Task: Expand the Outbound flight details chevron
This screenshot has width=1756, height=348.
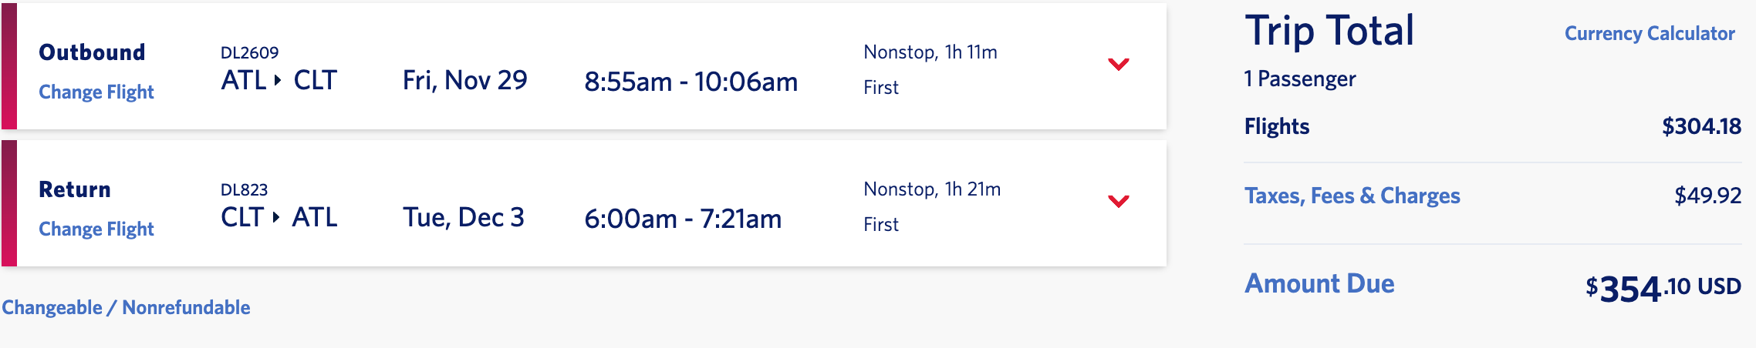Action: coord(1118,65)
